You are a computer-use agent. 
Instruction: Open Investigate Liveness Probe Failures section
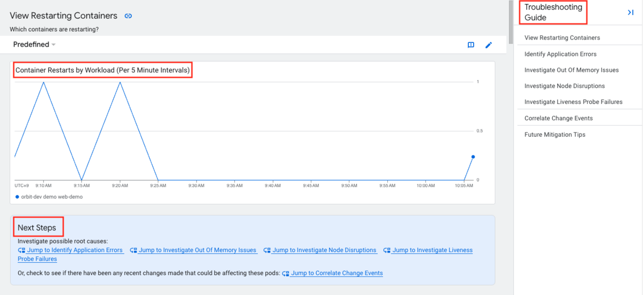(573, 102)
